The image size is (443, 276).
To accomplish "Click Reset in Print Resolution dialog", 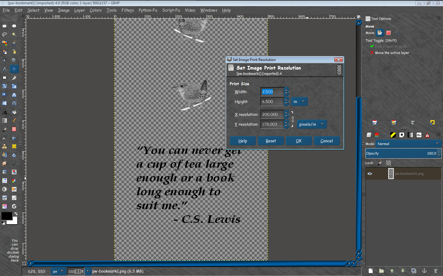I will coord(271,141).
